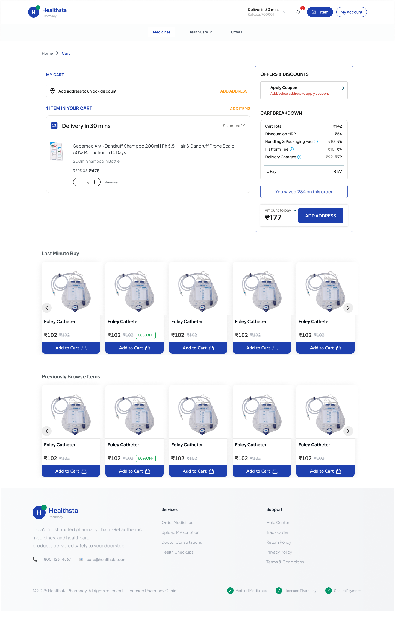Expand the Amount to pay breakdown
This screenshot has width=395, height=619.
[x=295, y=210]
